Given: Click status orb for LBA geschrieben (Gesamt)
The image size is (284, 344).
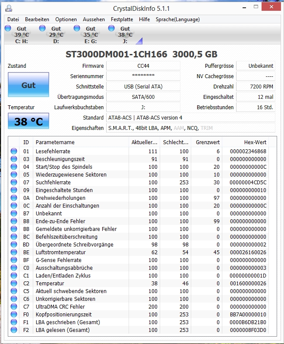Looking at the screenshot, I should click(14, 322).
